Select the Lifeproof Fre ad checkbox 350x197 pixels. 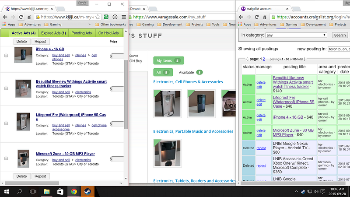(x=6, y=123)
